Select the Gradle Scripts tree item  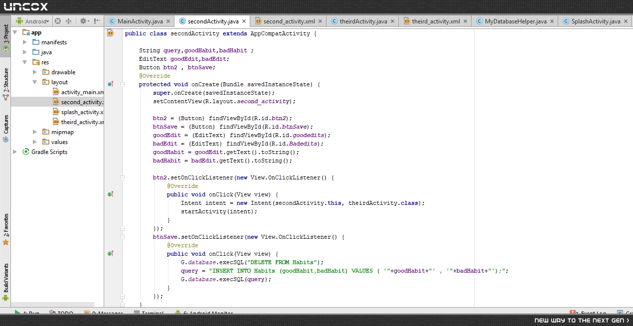point(44,152)
